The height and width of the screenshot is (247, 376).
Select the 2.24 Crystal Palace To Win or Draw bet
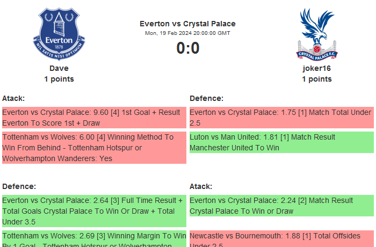(x=281, y=206)
